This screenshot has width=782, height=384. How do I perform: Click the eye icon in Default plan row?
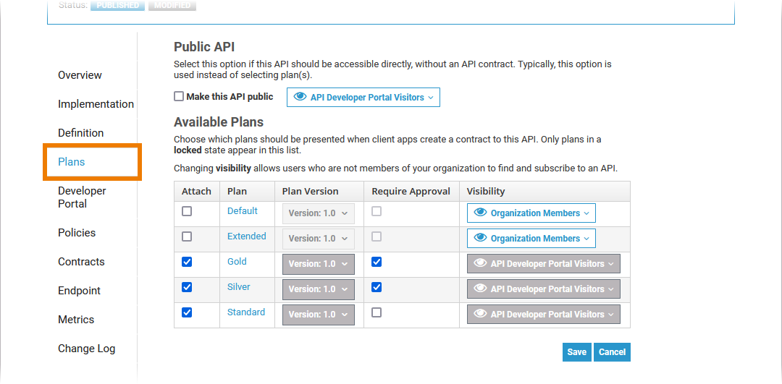(x=480, y=213)
